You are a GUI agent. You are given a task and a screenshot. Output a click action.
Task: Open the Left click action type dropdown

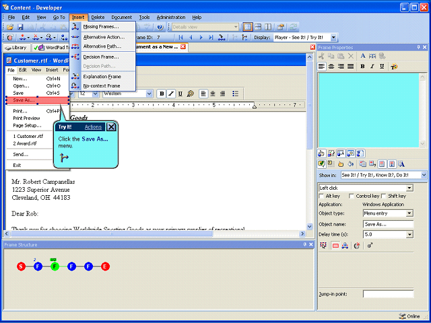409,188
